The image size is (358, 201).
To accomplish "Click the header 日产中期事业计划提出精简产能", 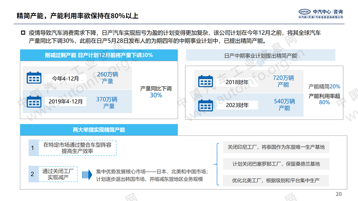I will pos(261,56).
